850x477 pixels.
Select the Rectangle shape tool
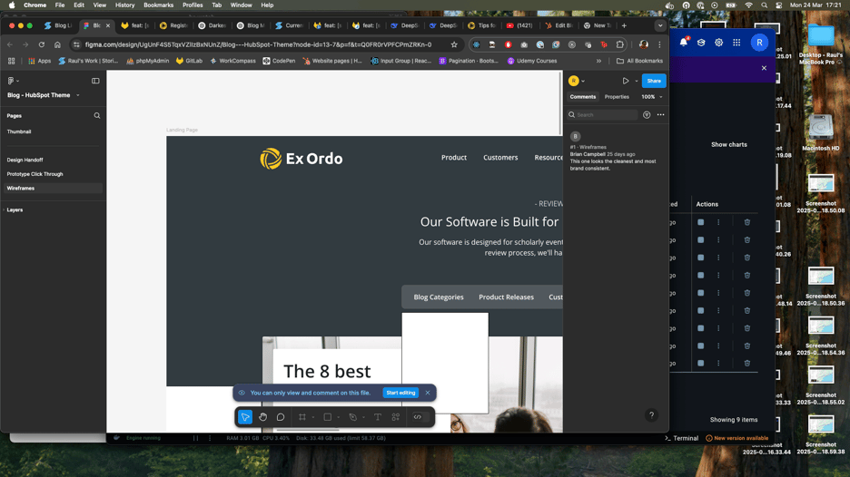(x=328, y=417)
